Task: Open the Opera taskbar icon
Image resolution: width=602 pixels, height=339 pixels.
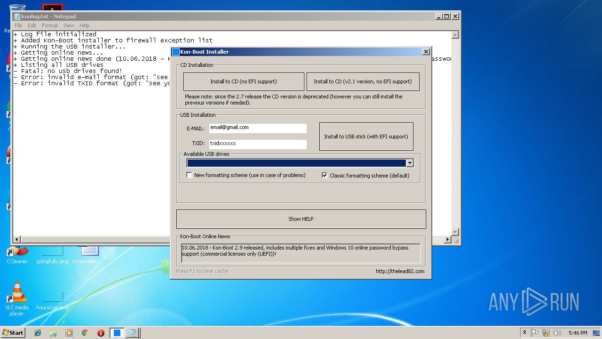Action: tap(101, 333)
